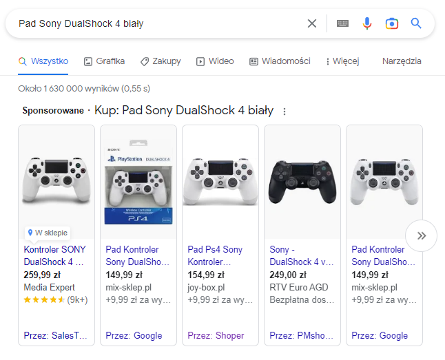Open joy-box.pl white controller image

[220, 182]
